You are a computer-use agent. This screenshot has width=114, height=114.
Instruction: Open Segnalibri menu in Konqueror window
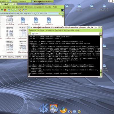(20, 7)
